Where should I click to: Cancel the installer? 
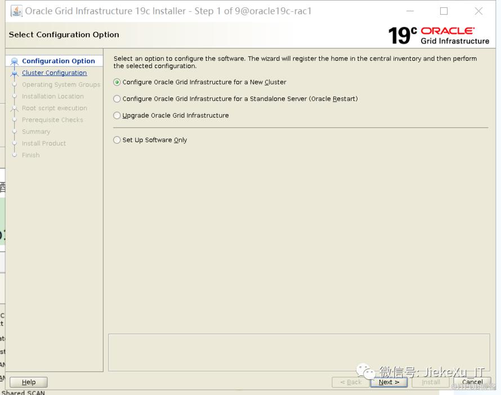click(472, 382)
